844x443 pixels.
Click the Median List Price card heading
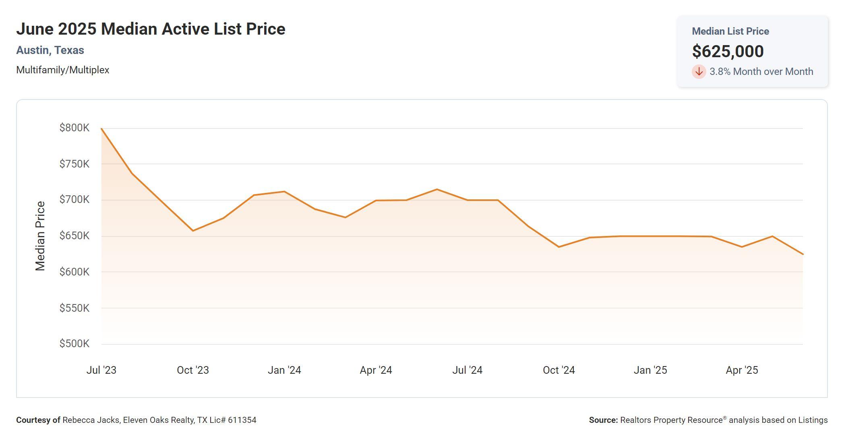730,31
